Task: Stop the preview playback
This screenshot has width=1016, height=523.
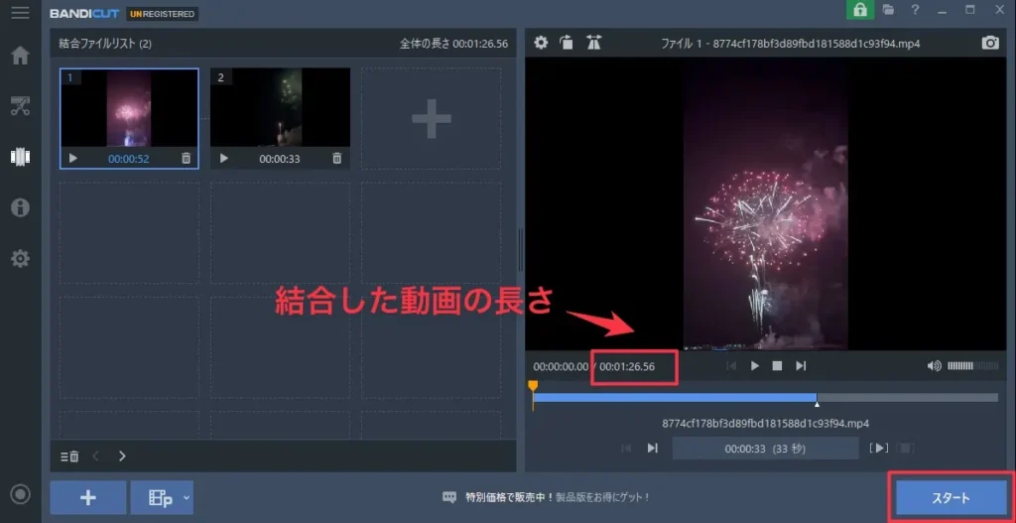Action: (x=777, y=366)
